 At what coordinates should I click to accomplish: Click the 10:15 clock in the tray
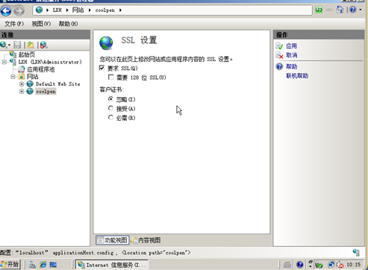[x=354, y=265]
